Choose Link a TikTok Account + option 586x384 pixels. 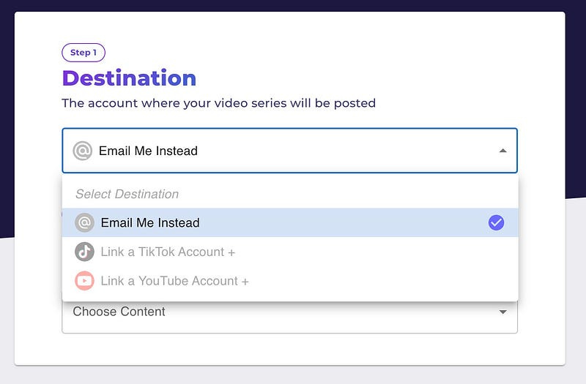pos(290,252)
